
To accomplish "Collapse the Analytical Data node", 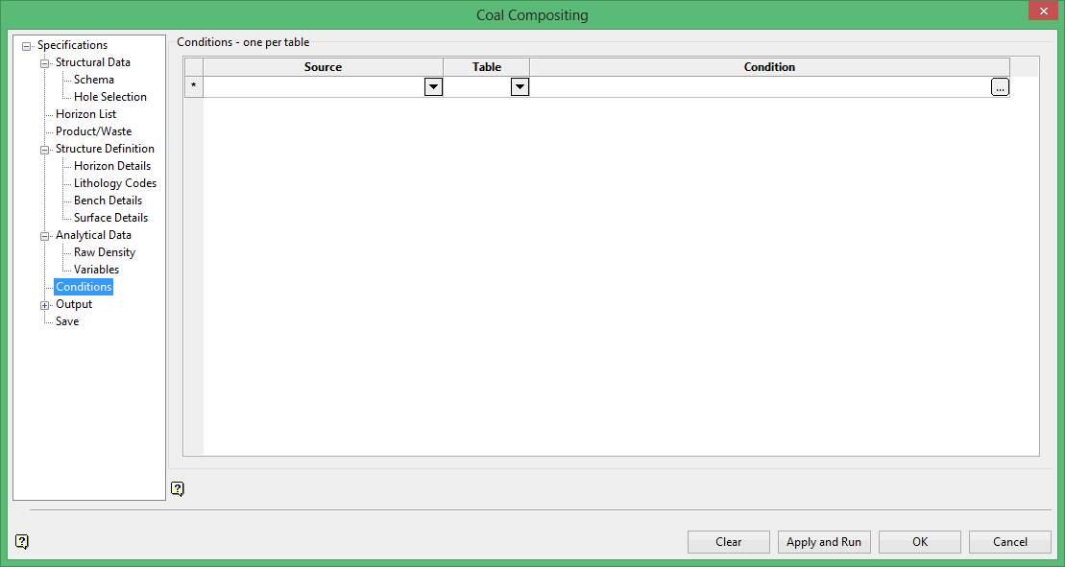I will [45, 236].
